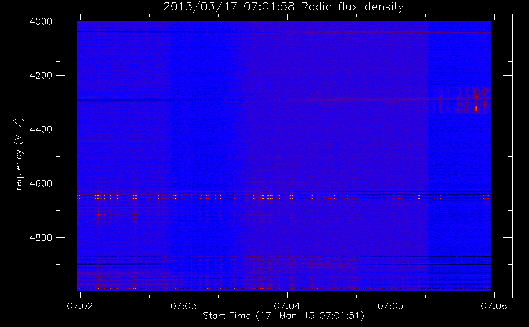Click the yellow-dotted emission line near 4650 MHz

click(x=283, y=198)
